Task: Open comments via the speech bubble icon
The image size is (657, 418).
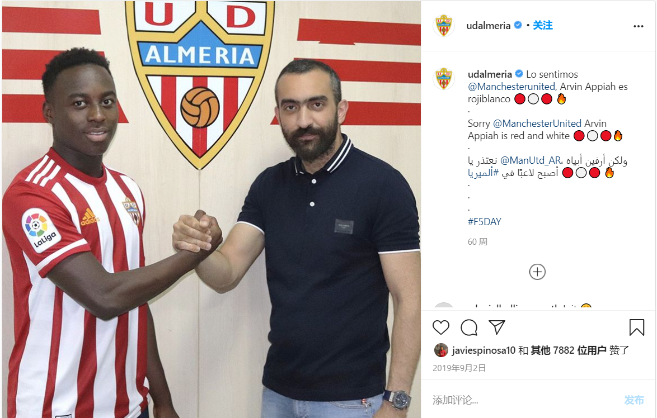Action: pos(469,327)
